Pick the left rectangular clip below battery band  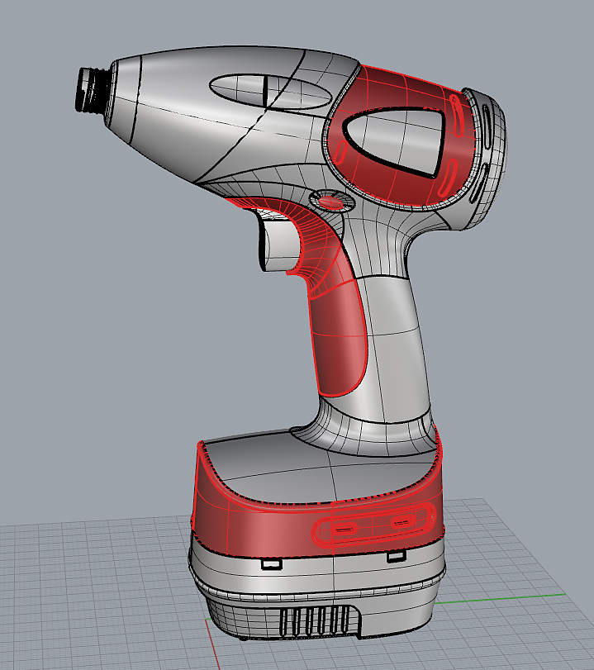272,563
